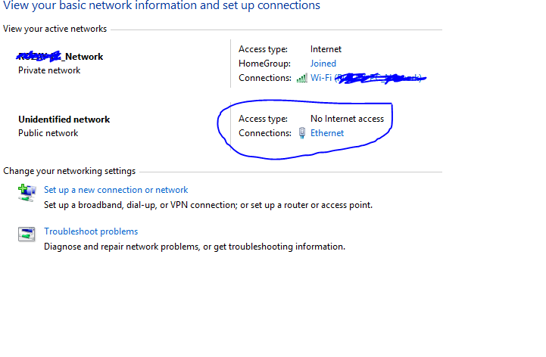This screenshot has height=357, width=546.
Task: Select the 'Public network' label
Action: [x=48, y=133]
